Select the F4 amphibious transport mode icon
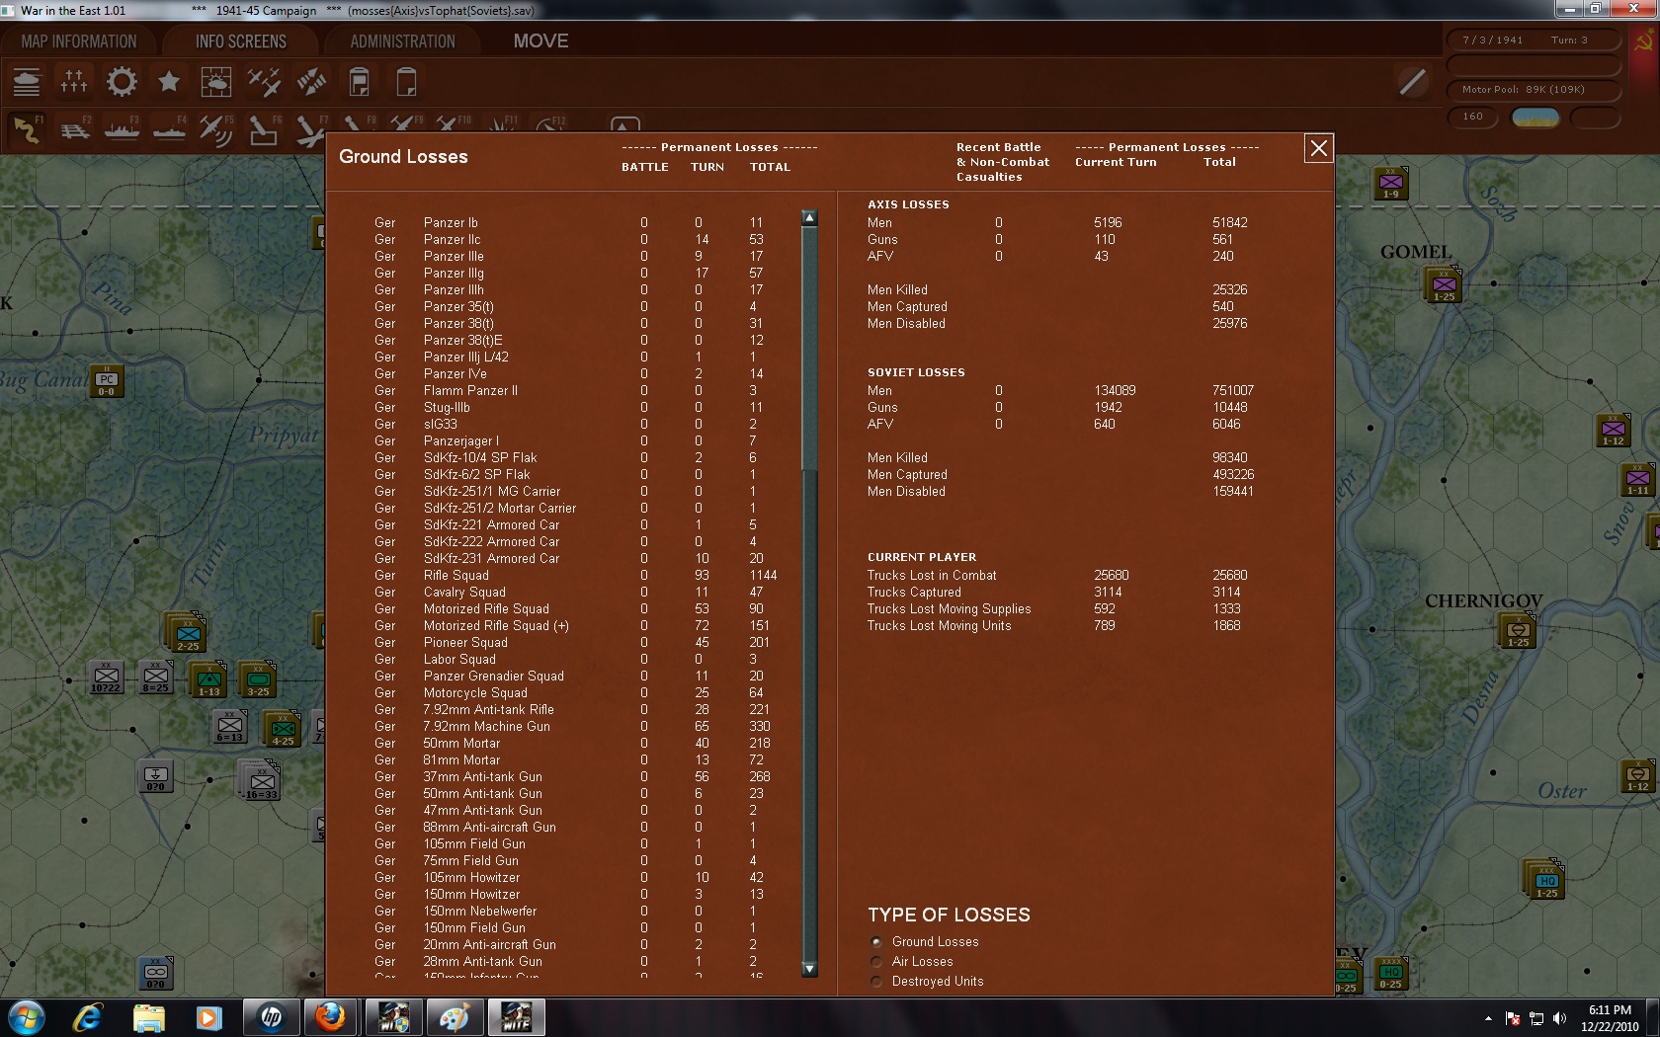The width and height of the screenshot is (1660, 1037). pyautogui.click(x=169, y=129)
